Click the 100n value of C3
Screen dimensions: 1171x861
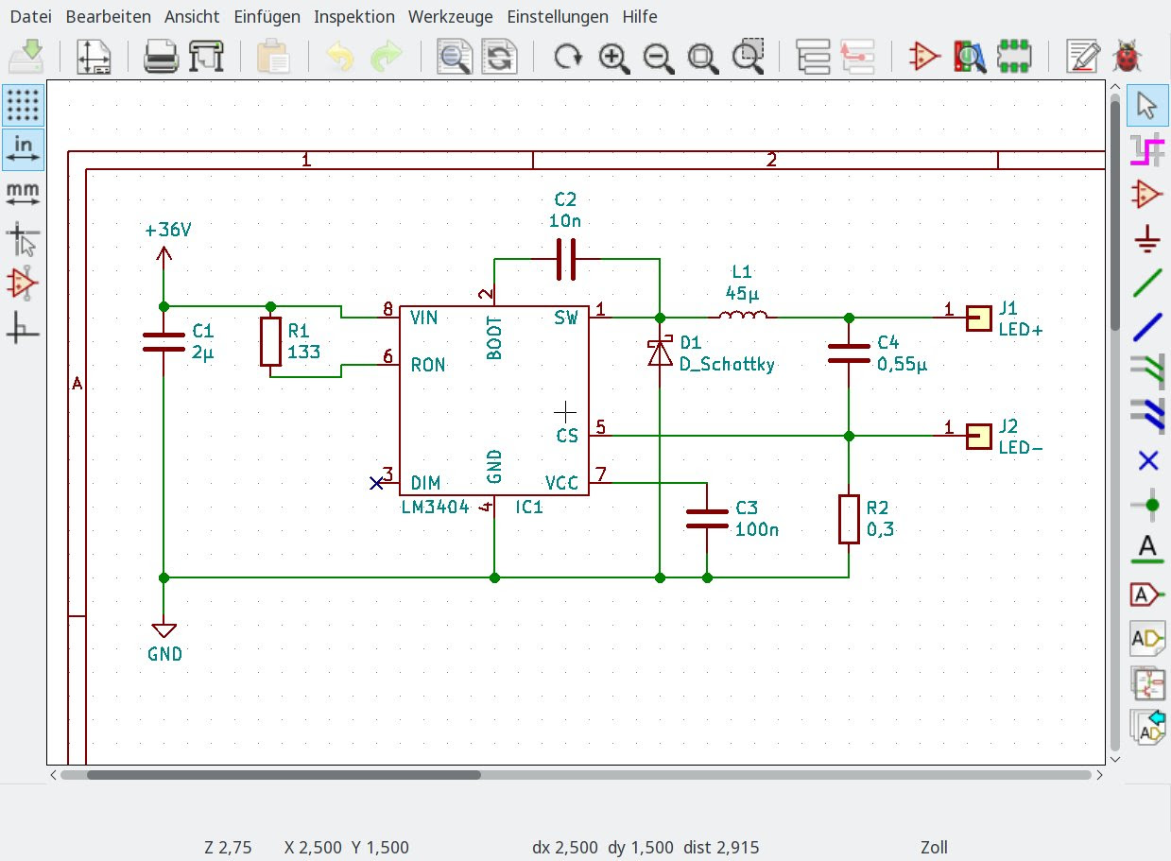[757, 529]
